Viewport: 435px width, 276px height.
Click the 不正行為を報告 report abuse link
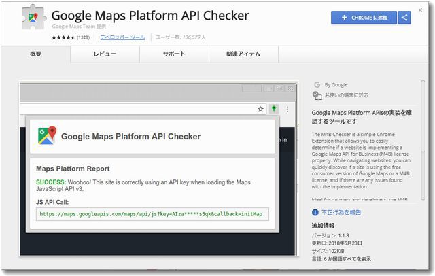click(x=341, y=213)
